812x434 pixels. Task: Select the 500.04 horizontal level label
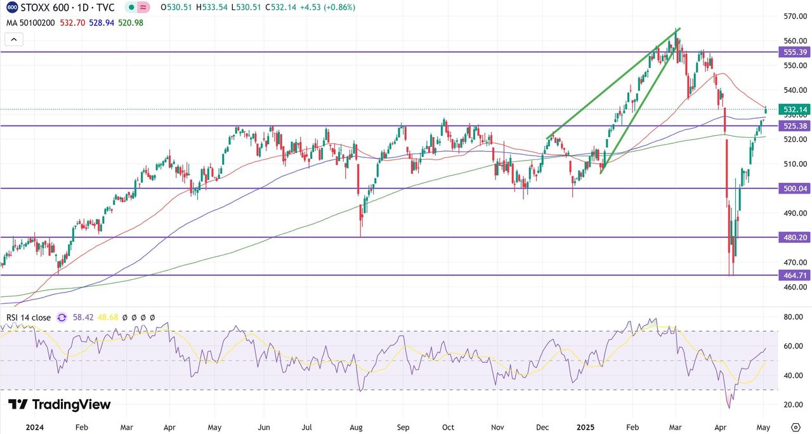794,188
